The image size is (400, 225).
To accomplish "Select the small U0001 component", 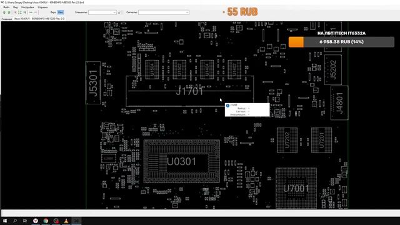I will 109,158.
